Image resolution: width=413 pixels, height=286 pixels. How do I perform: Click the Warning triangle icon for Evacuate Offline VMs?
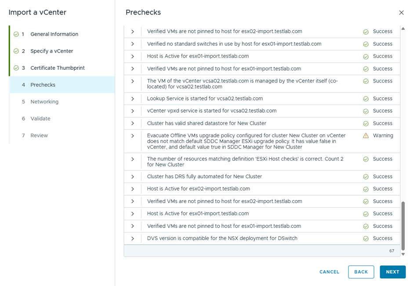coord(366,136)
